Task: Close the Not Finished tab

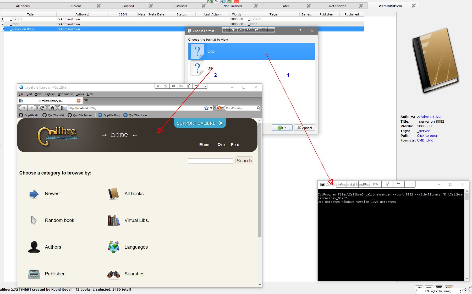Action: click(x=256, y=6)
